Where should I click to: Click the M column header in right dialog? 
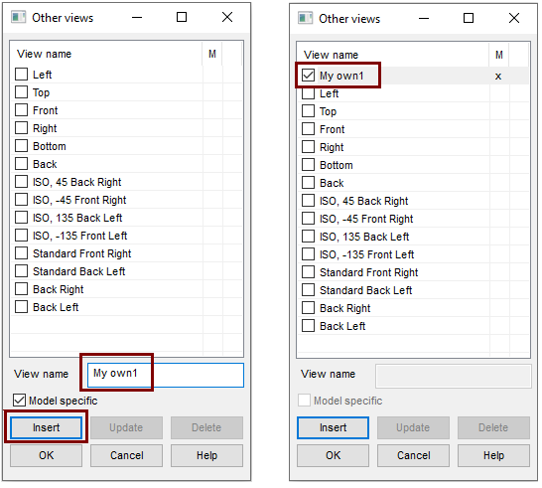[x=498, y=55]
